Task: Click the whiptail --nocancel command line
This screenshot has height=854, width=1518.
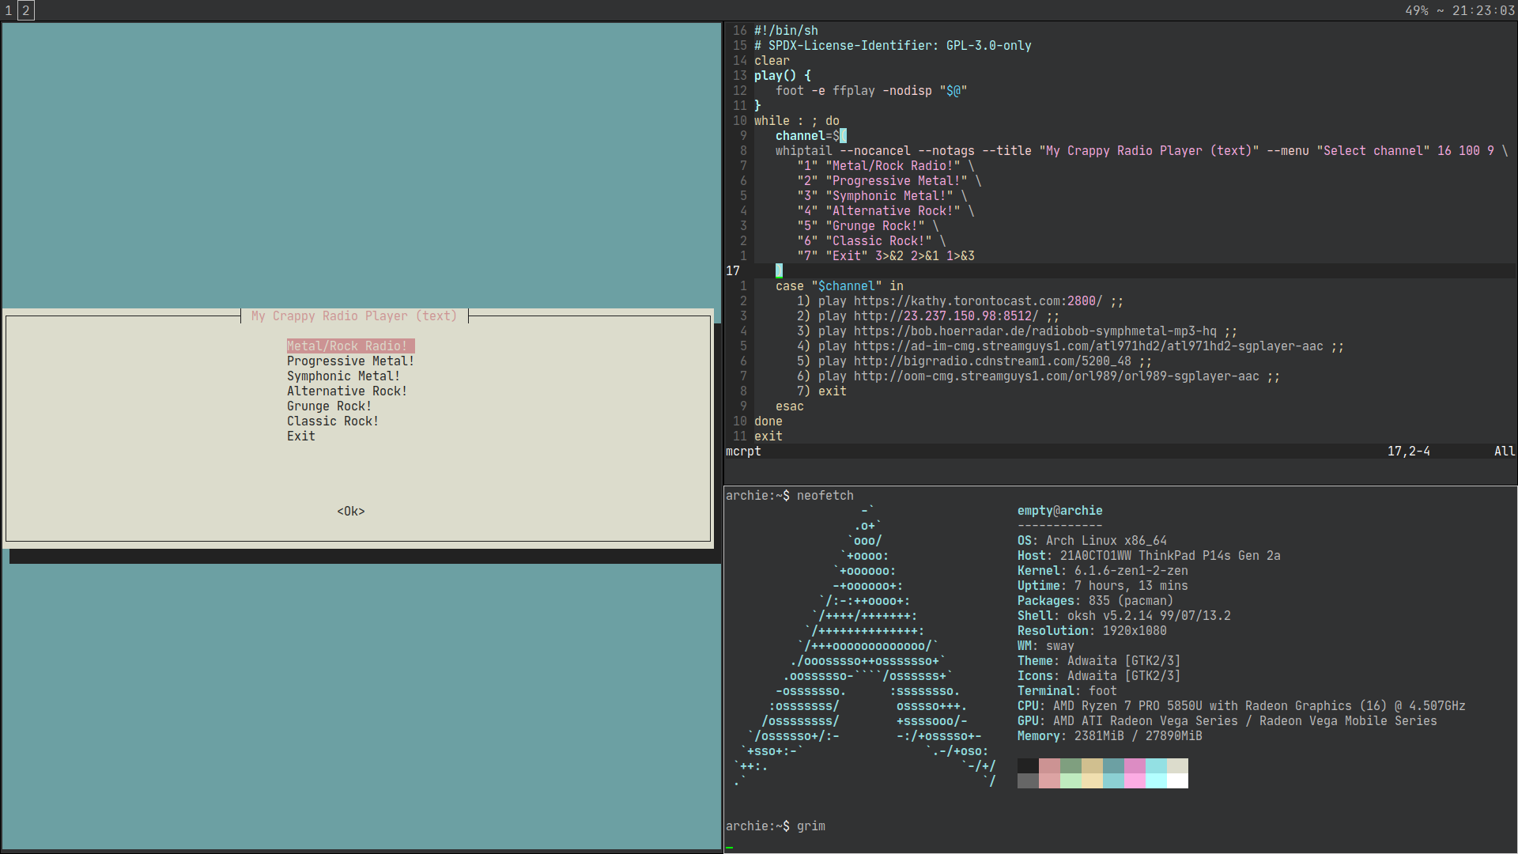Action: click(1142, 151)
